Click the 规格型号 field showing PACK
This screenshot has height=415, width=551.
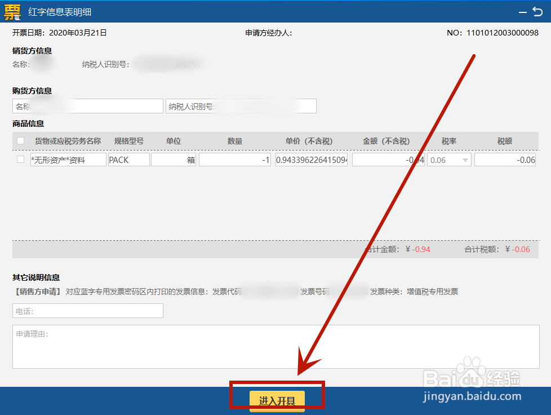coord(128,160)
